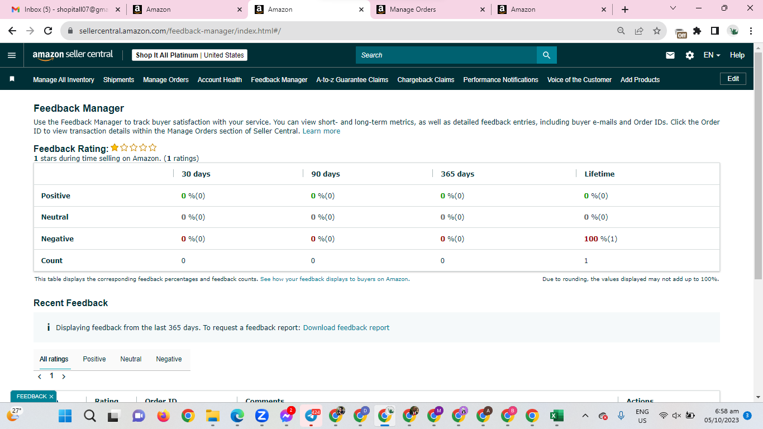
Task: Click the '100 %(1)' Lifetime Negative value
Action: tap(600, 239)
